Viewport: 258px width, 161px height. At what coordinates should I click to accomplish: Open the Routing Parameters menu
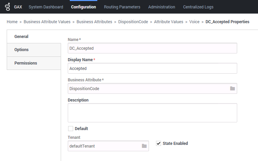click(x=122, y=7)
